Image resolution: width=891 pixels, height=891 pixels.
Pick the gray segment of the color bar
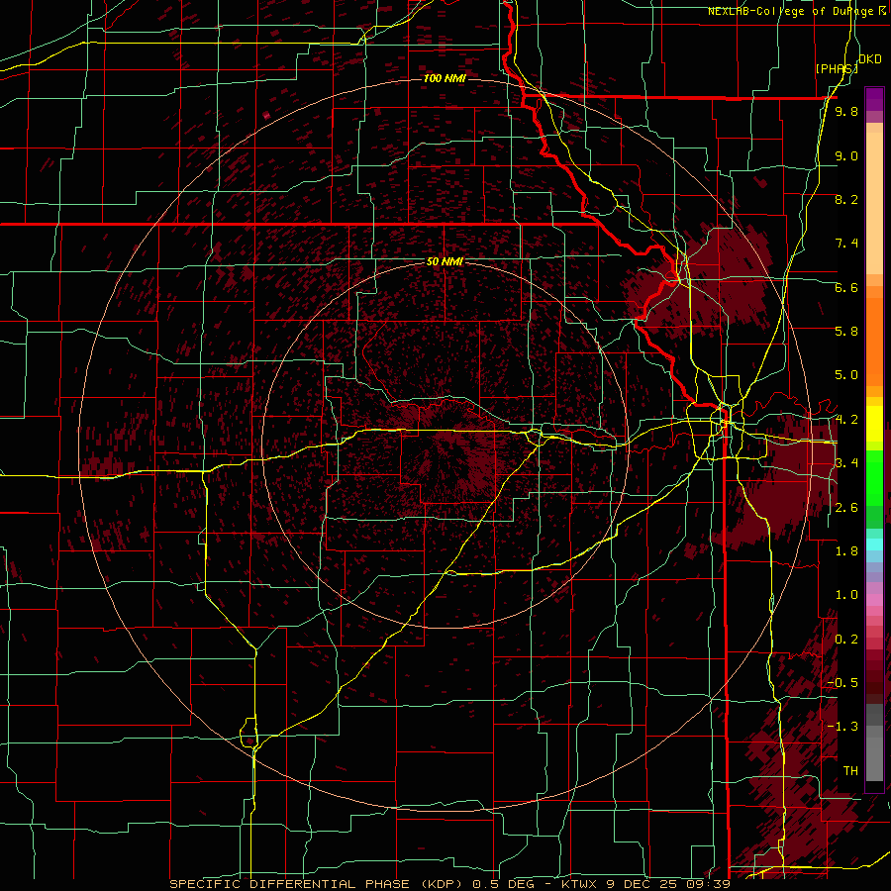874,743
